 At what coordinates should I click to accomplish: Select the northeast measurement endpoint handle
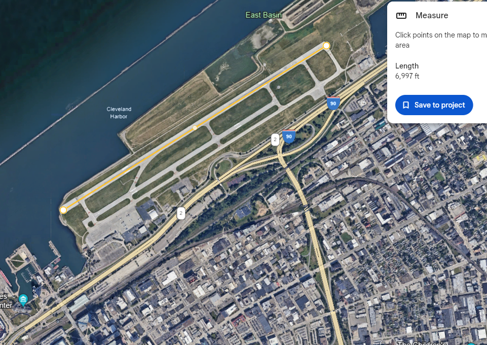click(x=326, y=46)
